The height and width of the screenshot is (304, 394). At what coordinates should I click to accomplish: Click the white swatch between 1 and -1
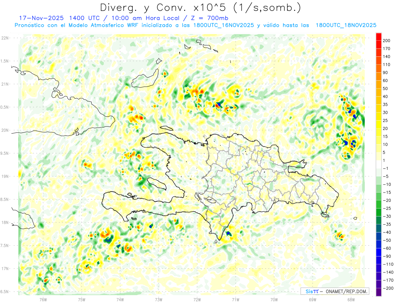379,164
